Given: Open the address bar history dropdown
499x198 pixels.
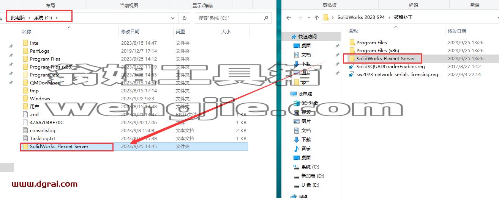Looking at the screenshot, I should point(173,18).
